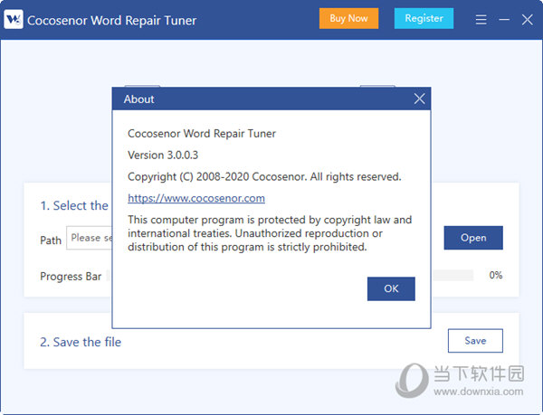Click the 'Path' label
Screen dimensions: 543x415
[51, 240]
